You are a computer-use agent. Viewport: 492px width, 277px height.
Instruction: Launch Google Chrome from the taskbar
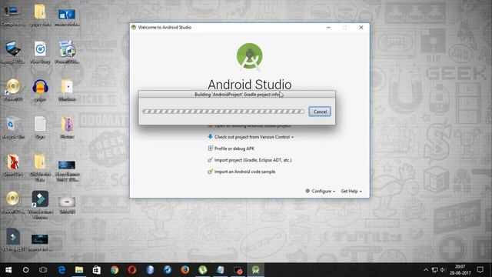pyautogui.click(x=115, y=270)
